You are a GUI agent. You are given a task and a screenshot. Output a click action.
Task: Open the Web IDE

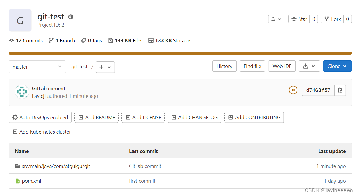(x=282, y=66)
